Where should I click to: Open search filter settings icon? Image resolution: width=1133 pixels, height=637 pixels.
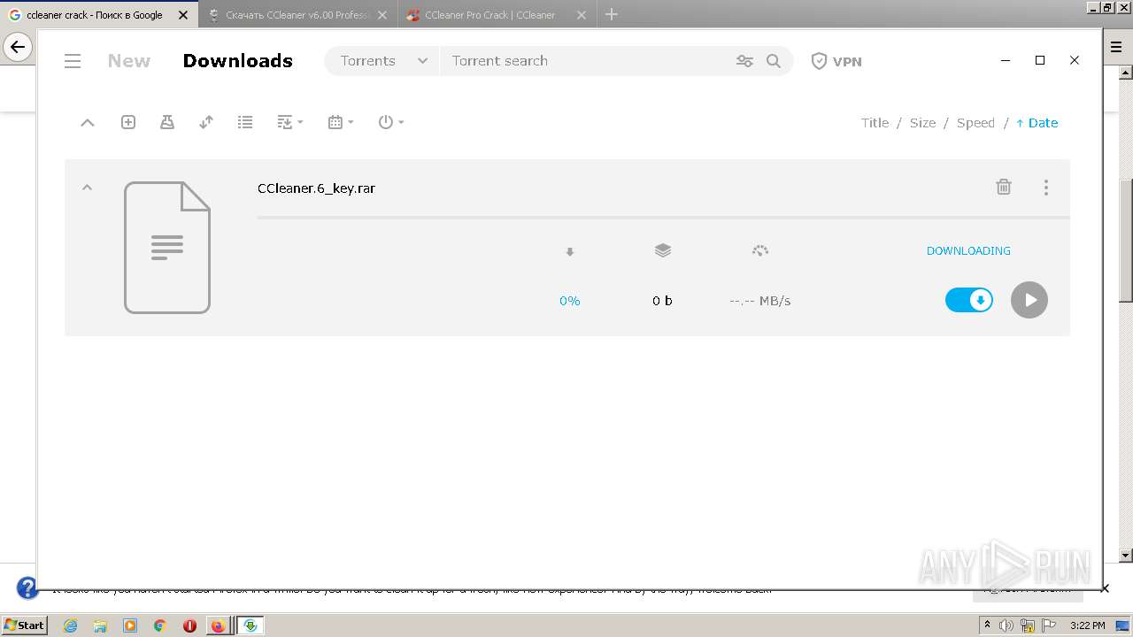[x=744, y=61]
